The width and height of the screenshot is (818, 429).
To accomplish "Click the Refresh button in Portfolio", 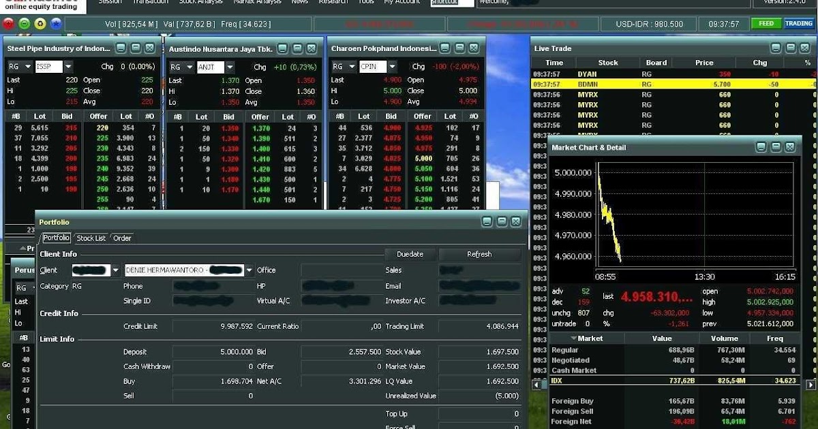I will click(x=479, y=254).
